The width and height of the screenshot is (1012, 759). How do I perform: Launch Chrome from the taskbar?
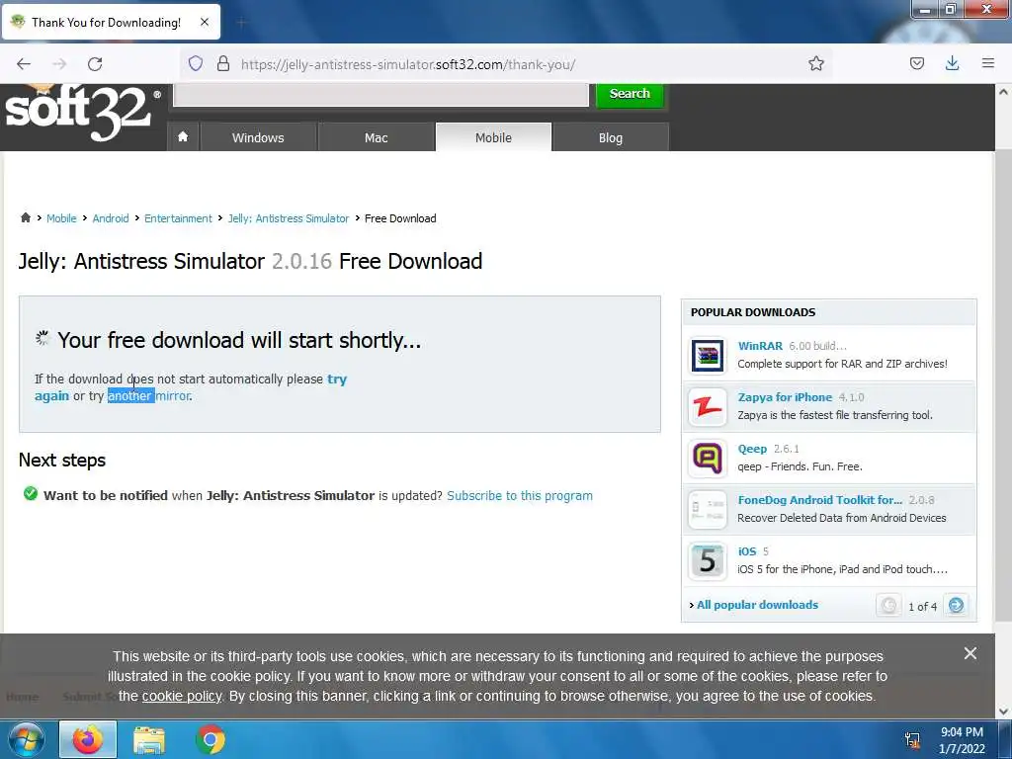[211, 739]
